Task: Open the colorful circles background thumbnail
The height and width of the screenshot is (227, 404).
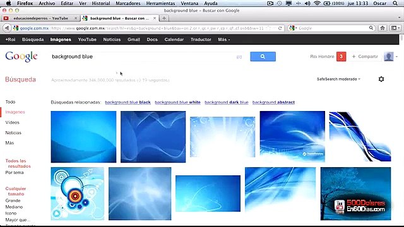Action: point(78,194)
